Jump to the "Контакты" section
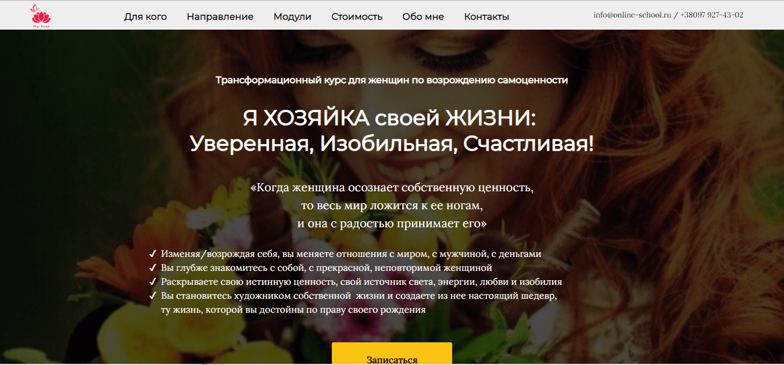The image size is (784, 365). (486, 16)
